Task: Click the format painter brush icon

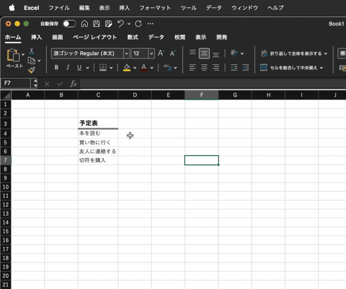Action: click(32, 70)
